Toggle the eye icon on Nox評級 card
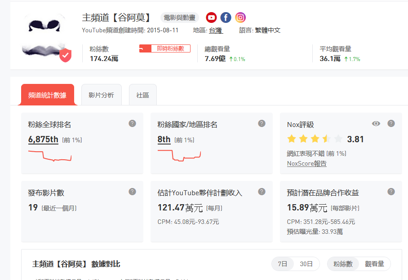Image resolution: width=408 pixels, height=280 pixels. pos(376,124)
